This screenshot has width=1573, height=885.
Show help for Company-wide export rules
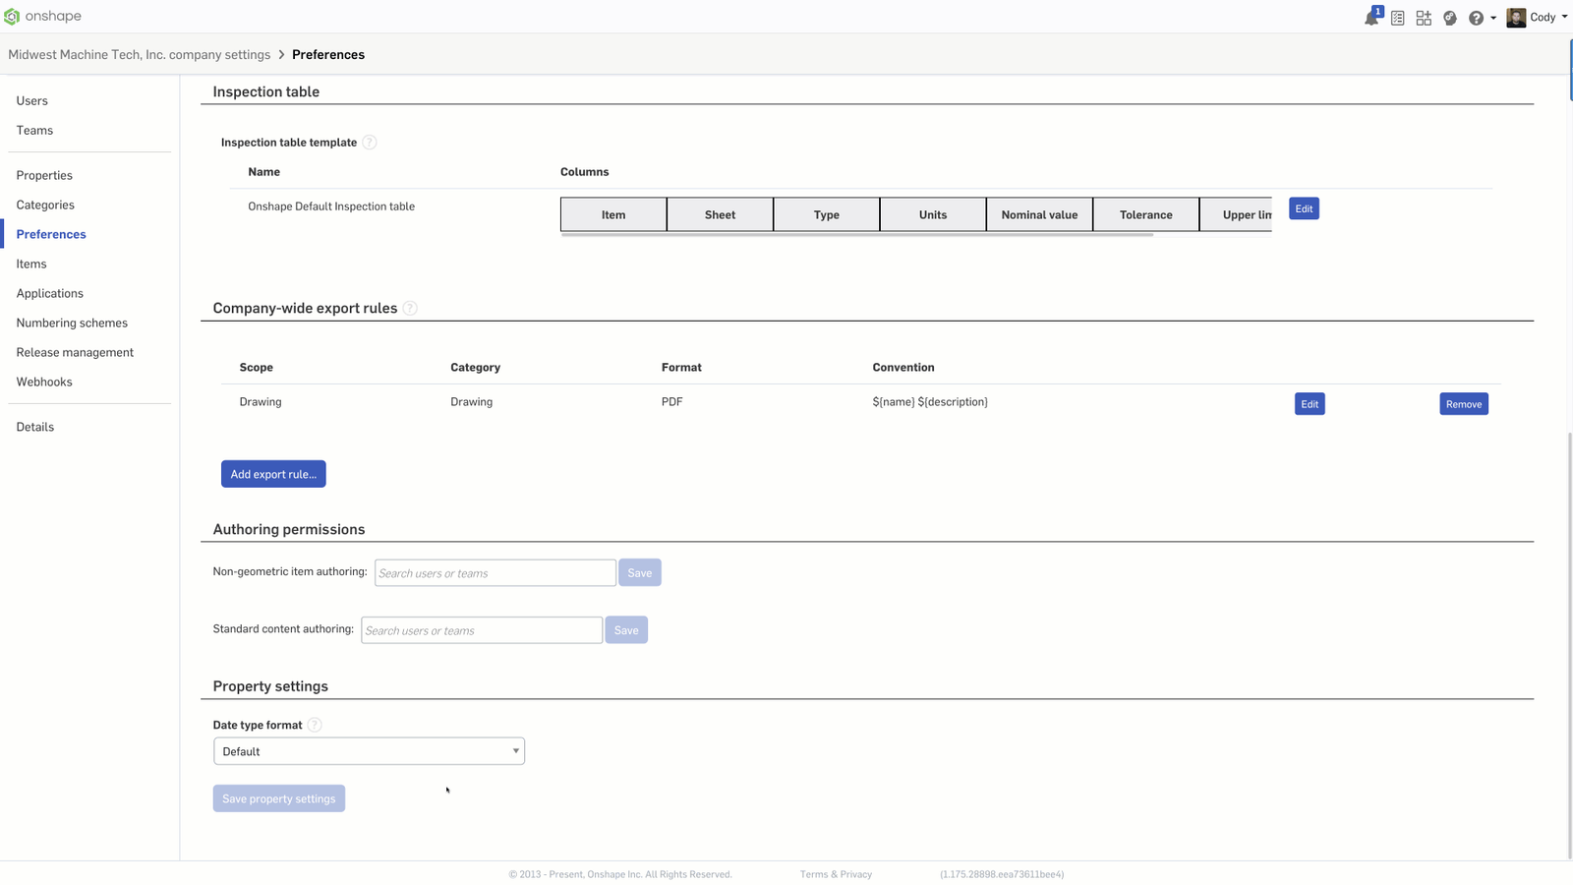(410, 309)
